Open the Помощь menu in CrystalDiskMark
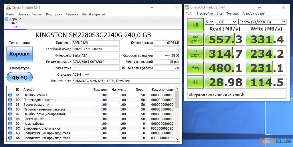The image size is (293, 147). (x=232, y=14)
